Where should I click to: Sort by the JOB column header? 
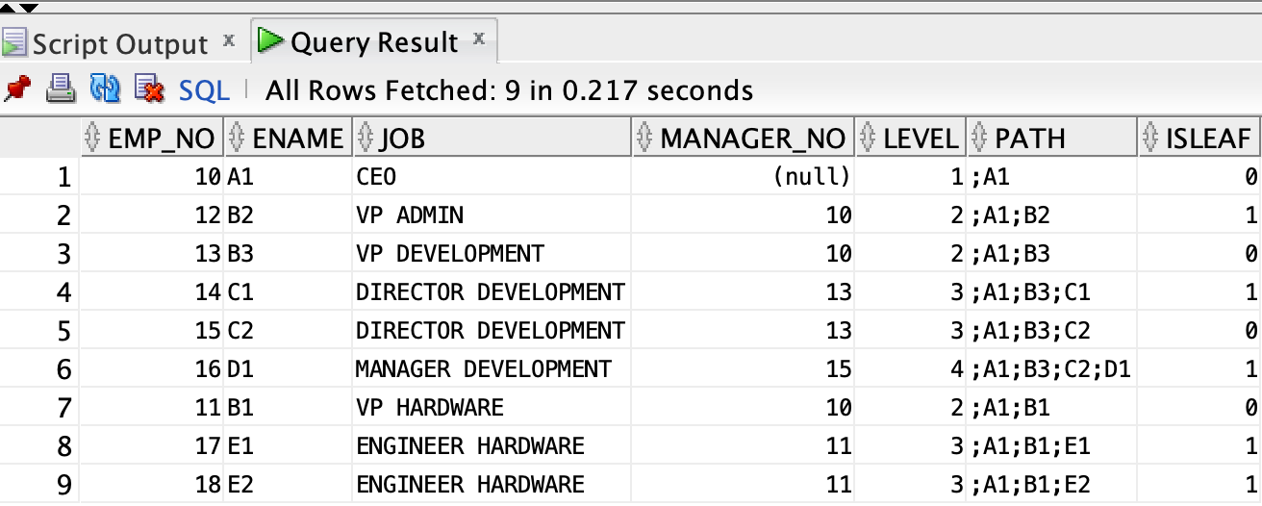pyautogui.click(x=401, y=139)
